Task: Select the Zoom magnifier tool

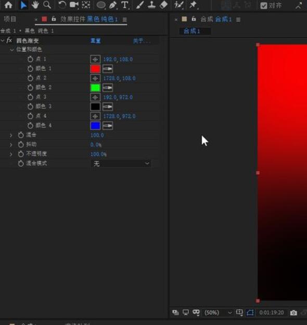Action: point(47,5)
